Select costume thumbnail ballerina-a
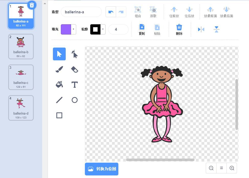249x178 pixels. tap(21, 16)
